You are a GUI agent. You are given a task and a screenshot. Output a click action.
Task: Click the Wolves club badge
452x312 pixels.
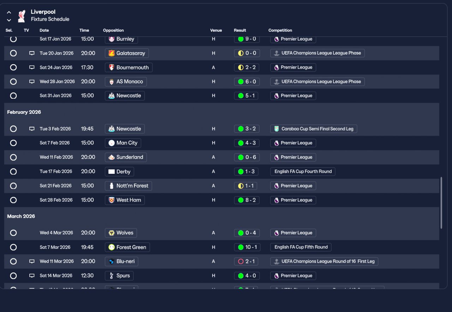112,233
